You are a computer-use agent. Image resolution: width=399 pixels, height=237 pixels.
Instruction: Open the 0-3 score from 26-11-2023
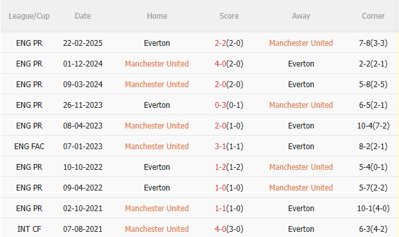click(220, 105)
